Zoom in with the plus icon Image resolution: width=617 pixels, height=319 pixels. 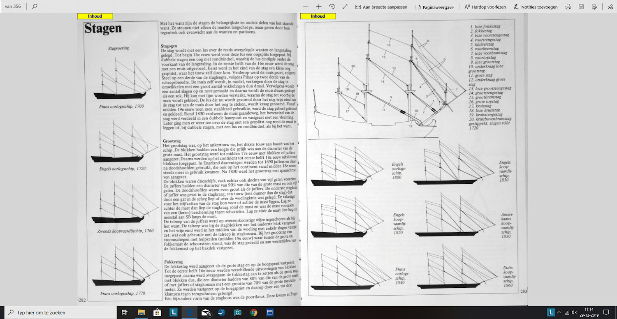click(318, 7)
